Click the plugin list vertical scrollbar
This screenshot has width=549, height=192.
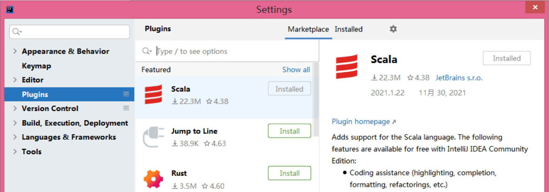click(316, 99)
